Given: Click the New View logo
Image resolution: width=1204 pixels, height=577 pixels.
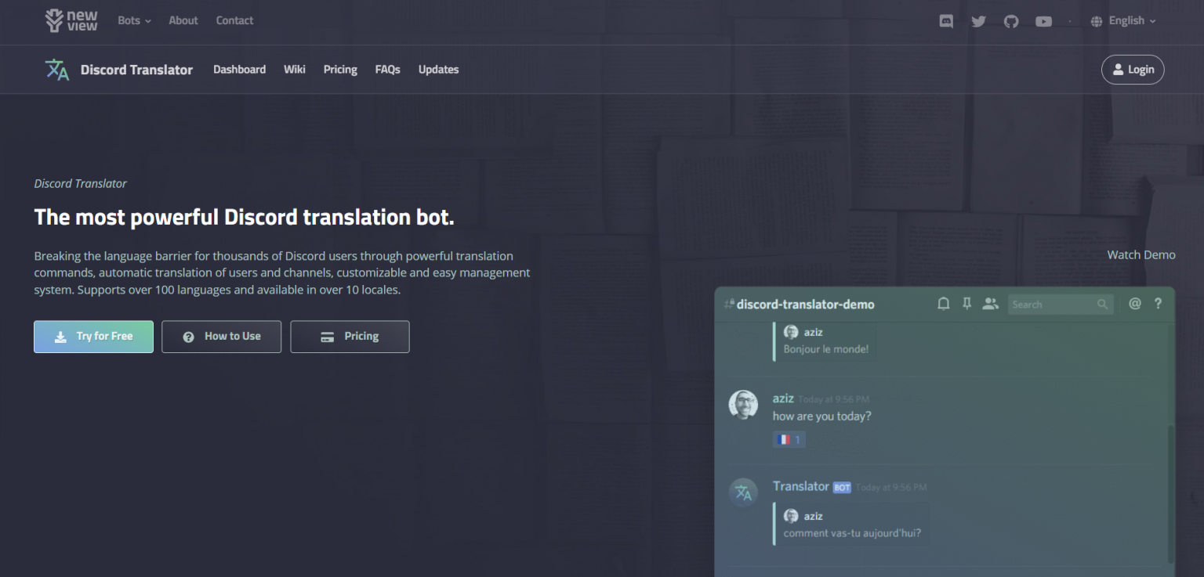Looking at the screenshot, I should [x=71, y=20].
